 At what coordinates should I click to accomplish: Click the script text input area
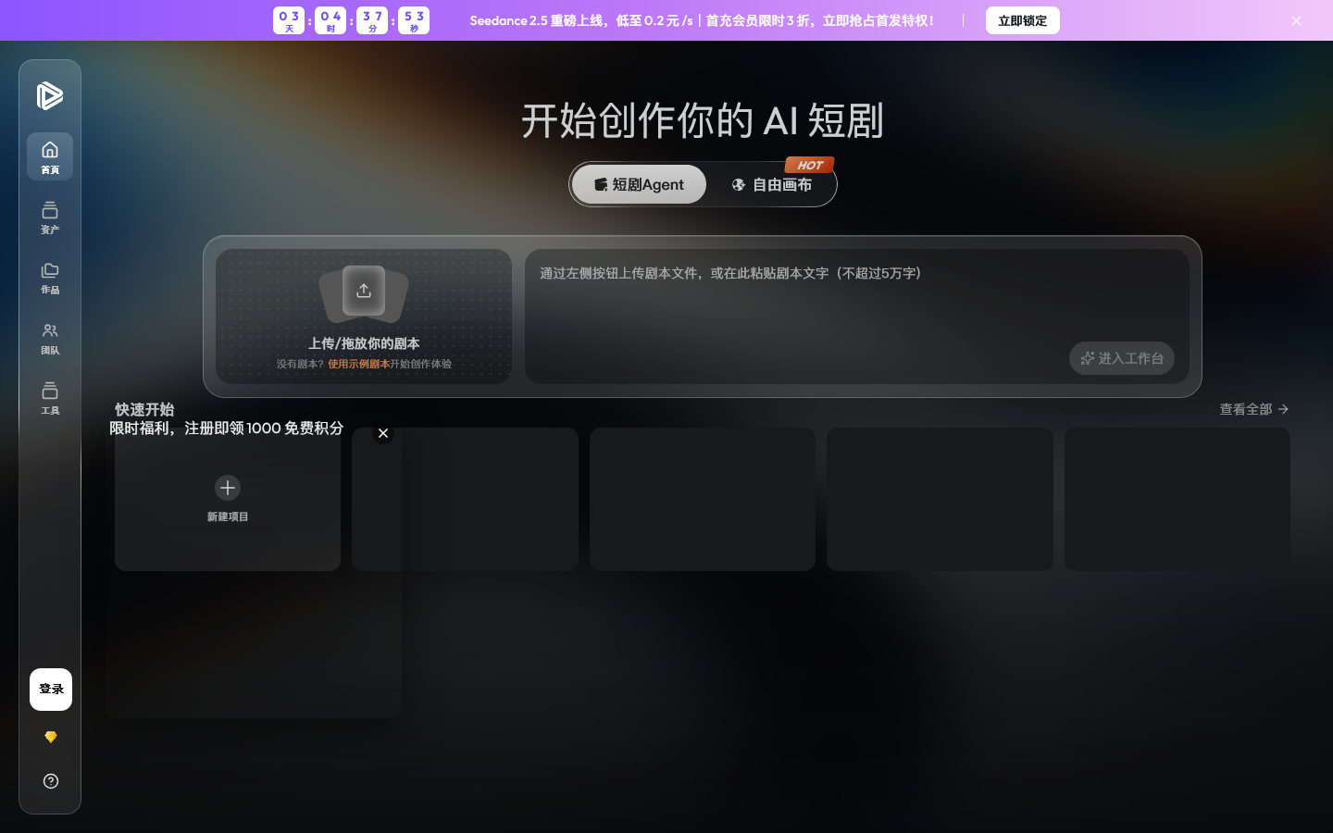(x=857, y=317)
